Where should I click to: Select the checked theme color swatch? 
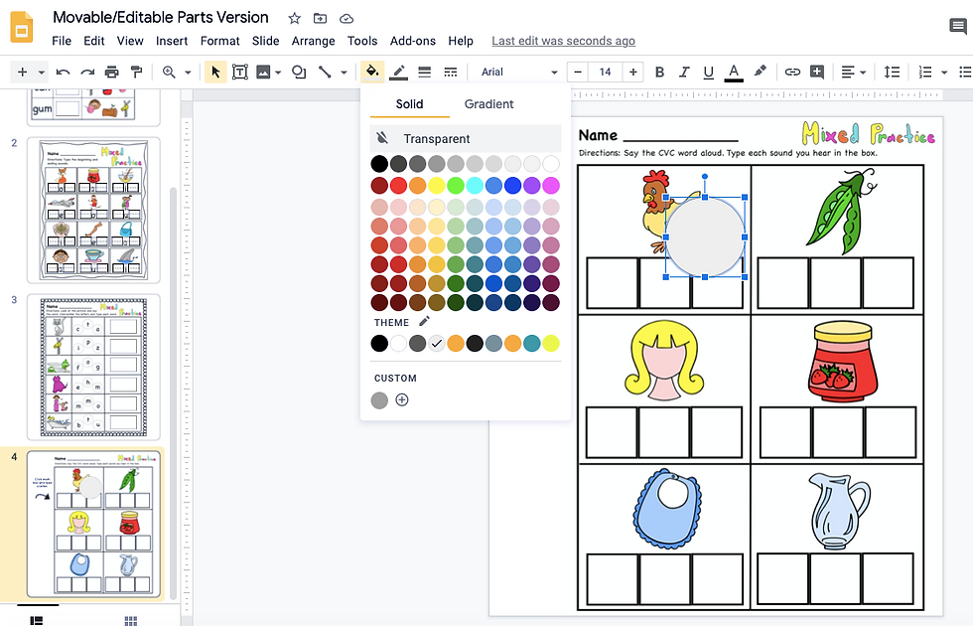pyautogui.click(x=436, y=344)
